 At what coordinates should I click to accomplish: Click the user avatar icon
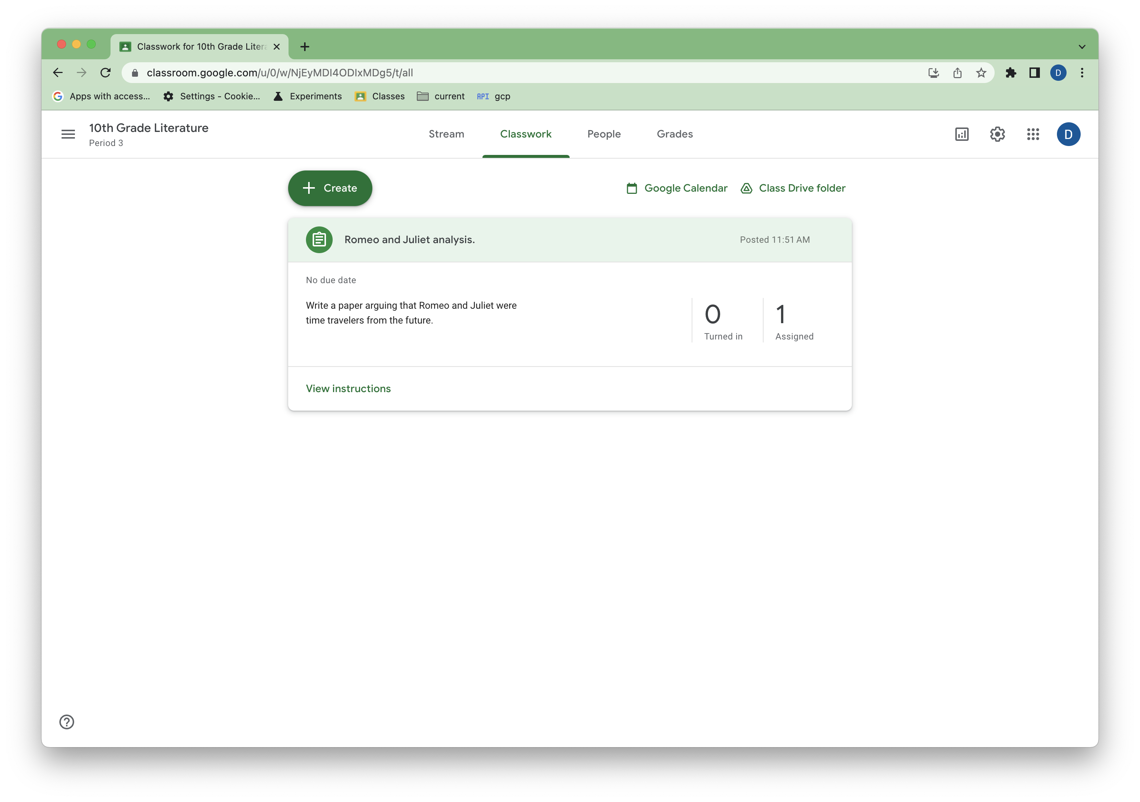click(x=1069, y=134)
